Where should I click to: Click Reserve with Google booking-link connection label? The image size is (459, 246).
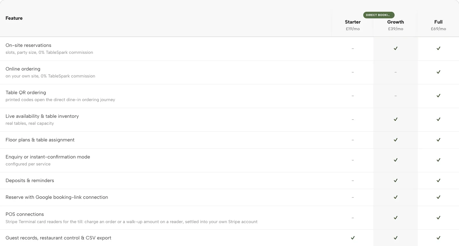(x=57, y=197)
